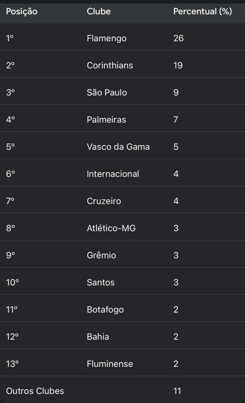Click the Bahia club name
Viewport: 245px width, 403px height.
coord(98,337)
